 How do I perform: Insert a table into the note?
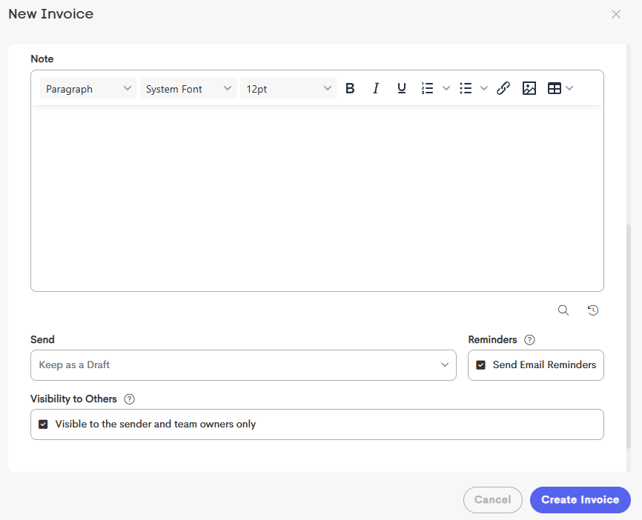[x=555, y=88]
